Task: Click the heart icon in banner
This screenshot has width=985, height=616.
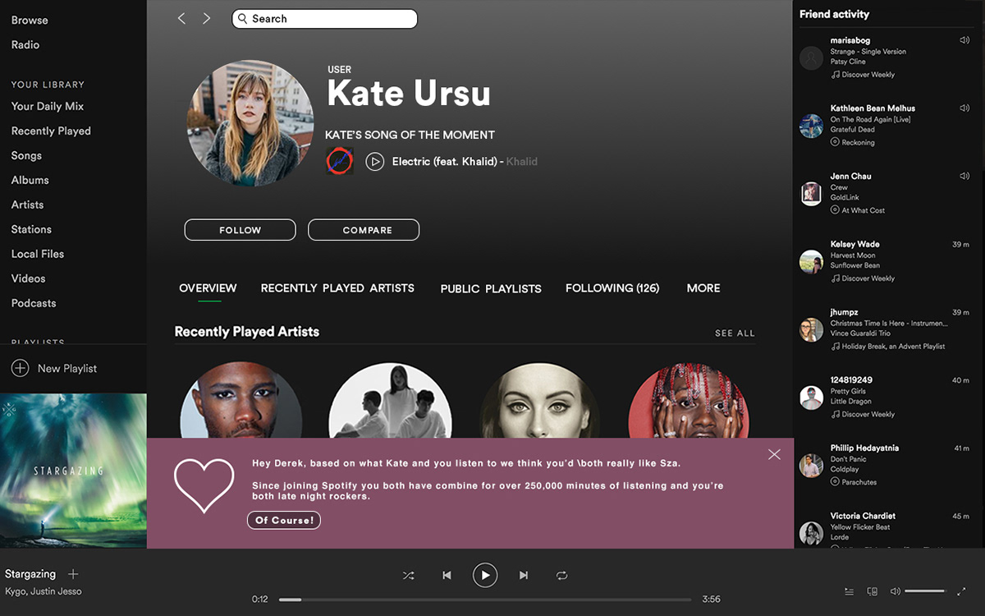Action: [x=204, y=485]
